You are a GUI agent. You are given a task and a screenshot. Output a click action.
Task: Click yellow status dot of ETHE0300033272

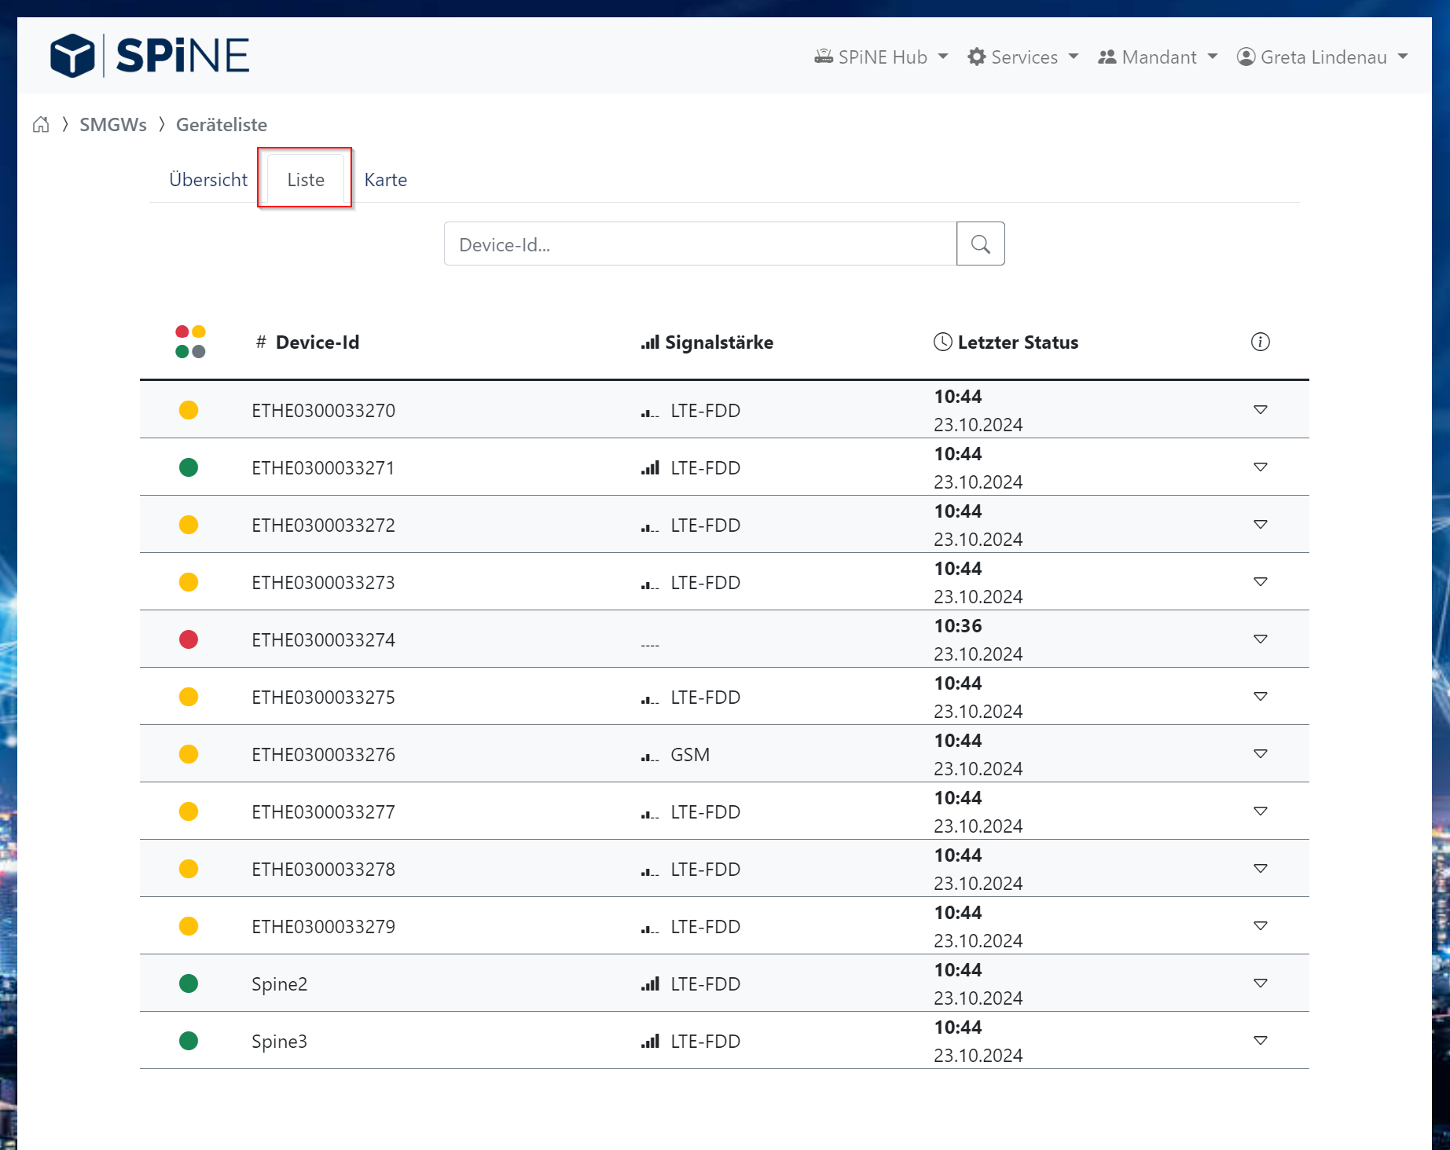point(189,525)
